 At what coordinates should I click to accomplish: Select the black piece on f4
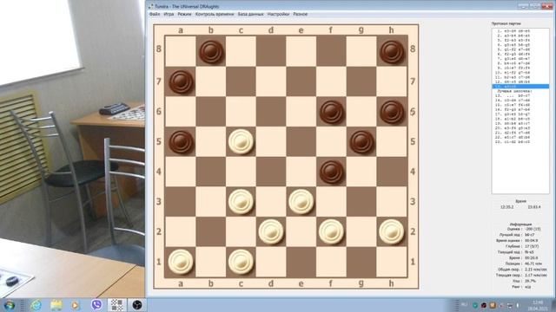pos(331,172)
